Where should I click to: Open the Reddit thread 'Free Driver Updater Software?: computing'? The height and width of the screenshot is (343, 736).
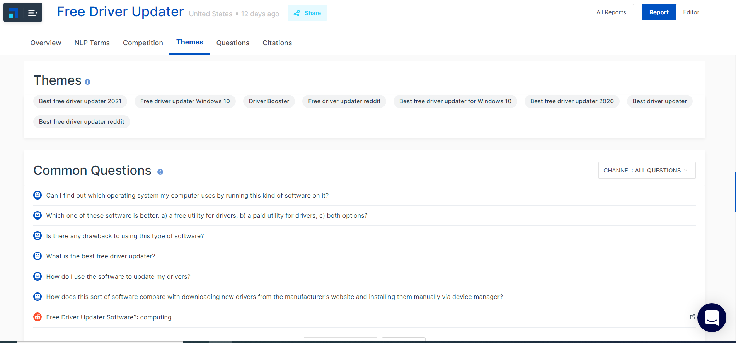pyautogui.click(x=109, y=317)
